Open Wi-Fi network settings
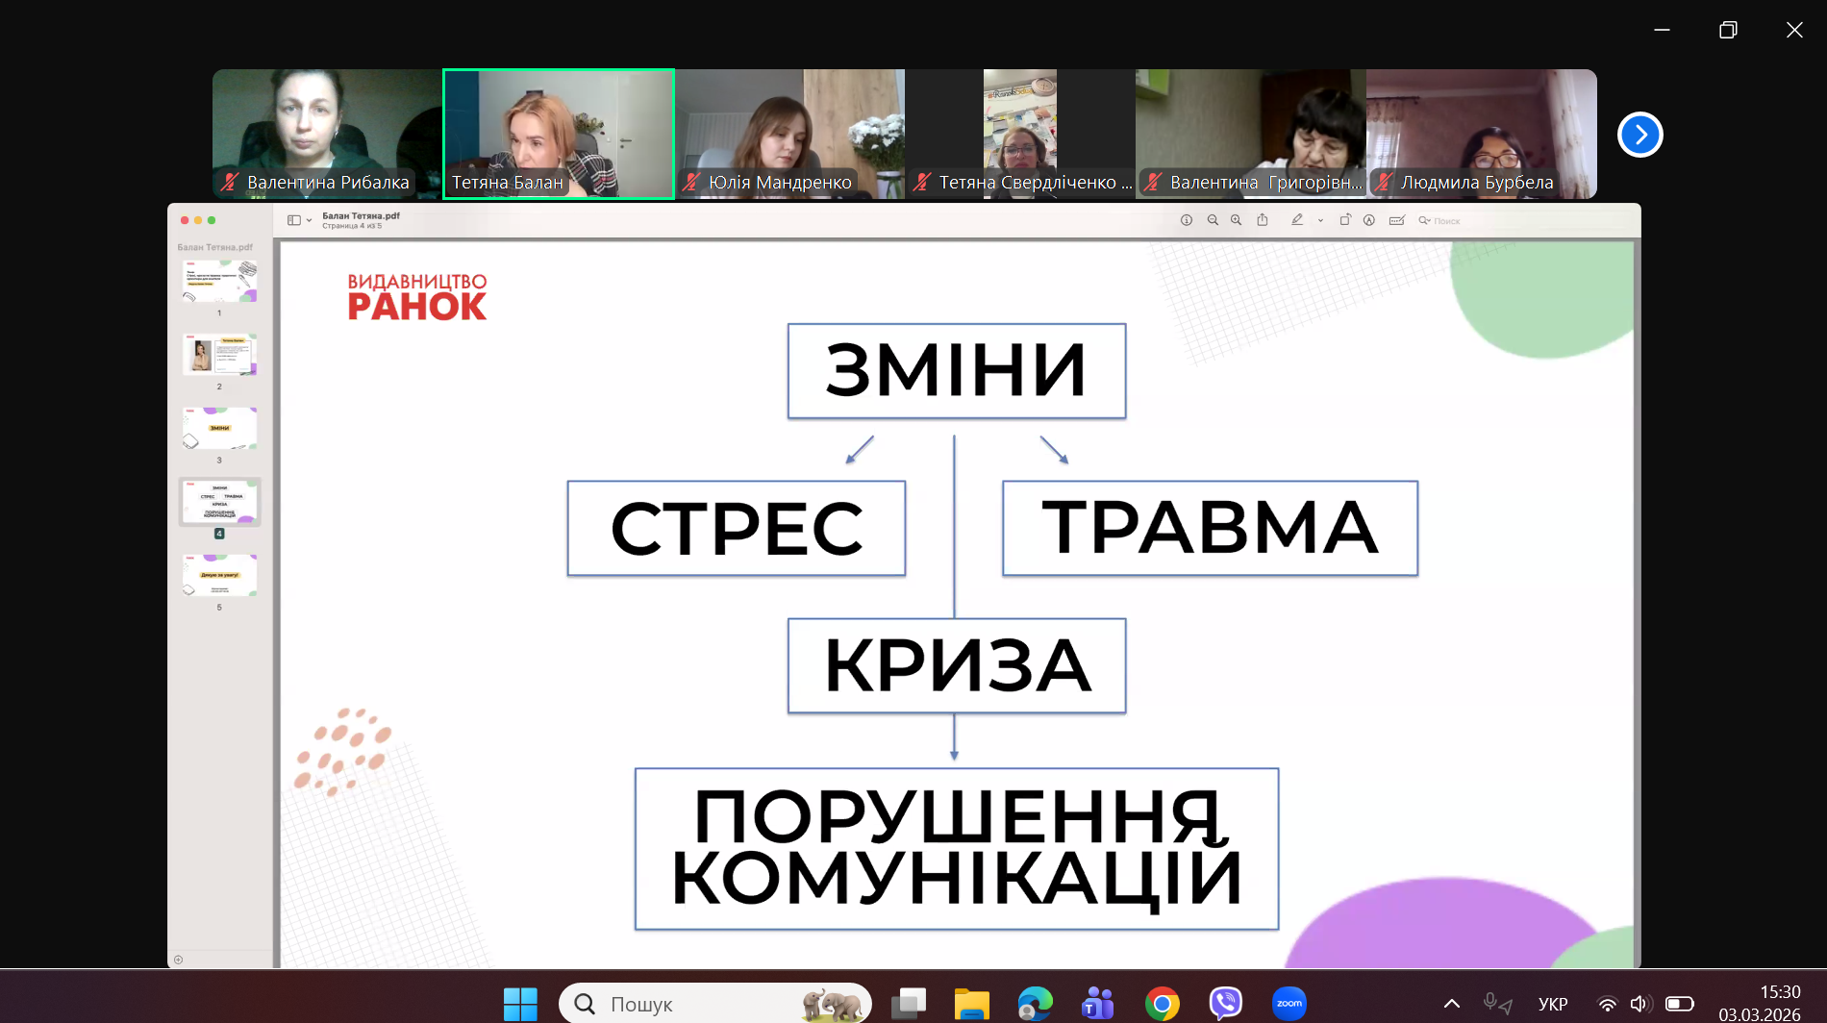 (x=1607, y=1004)
